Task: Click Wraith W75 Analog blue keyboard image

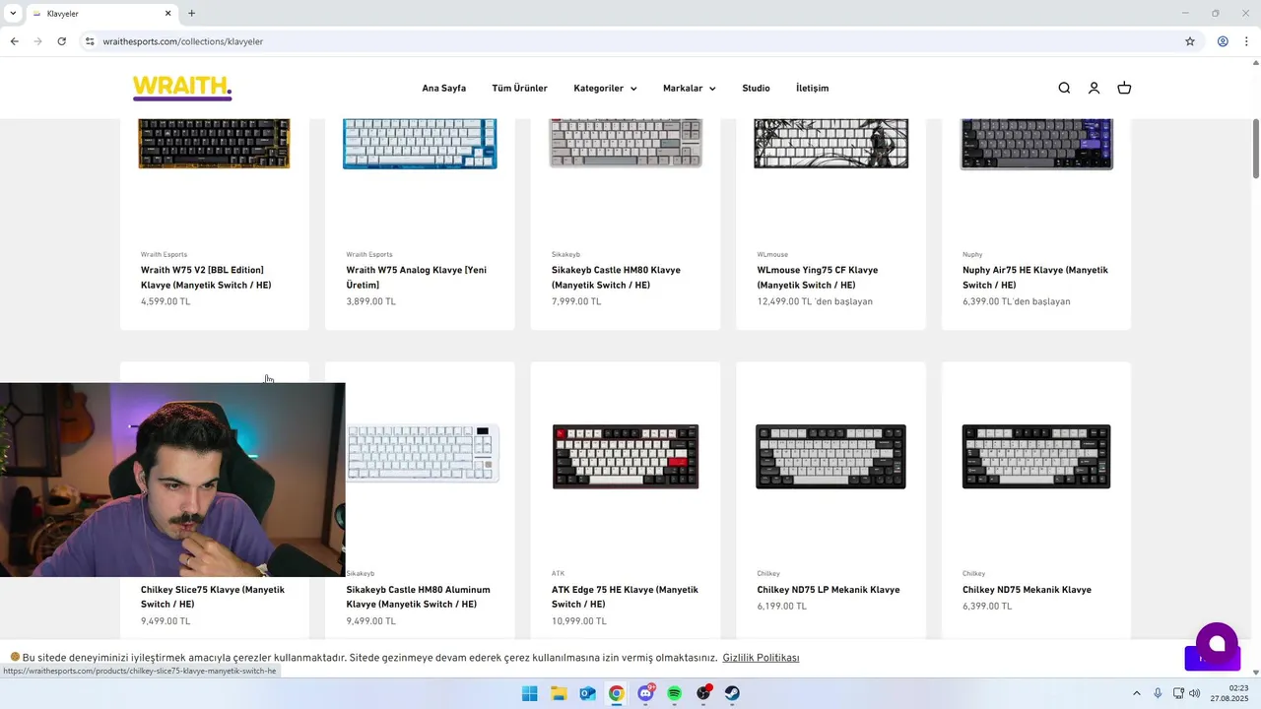Action: pyautogui.click(x=420, y=144)
